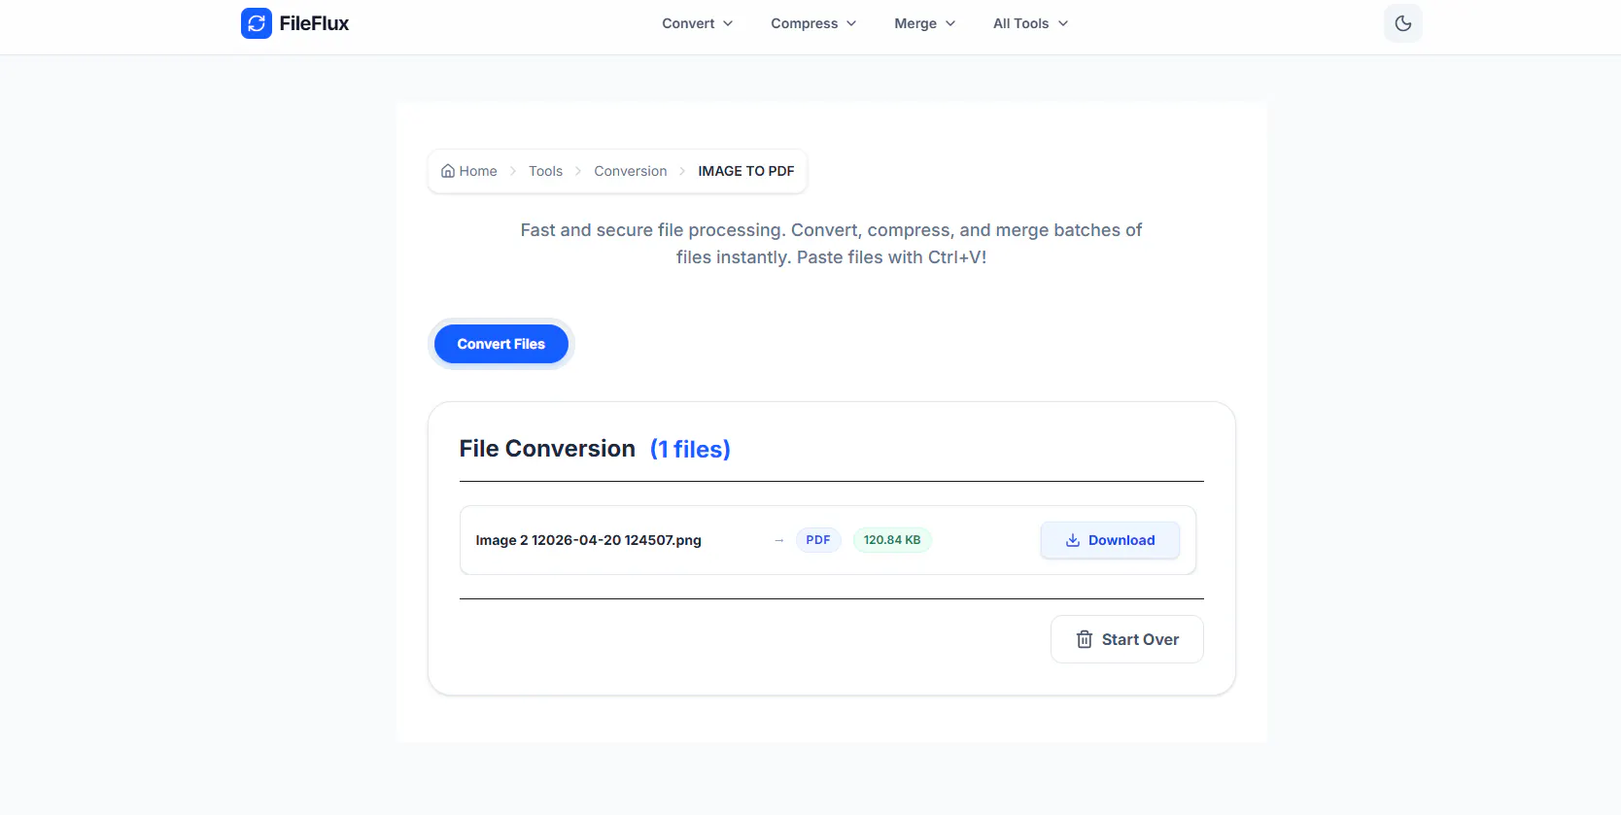The image size is (1621, 815).
Task: Select IMAGE TO PDF breadcrumb
Action: click(746, 171)
